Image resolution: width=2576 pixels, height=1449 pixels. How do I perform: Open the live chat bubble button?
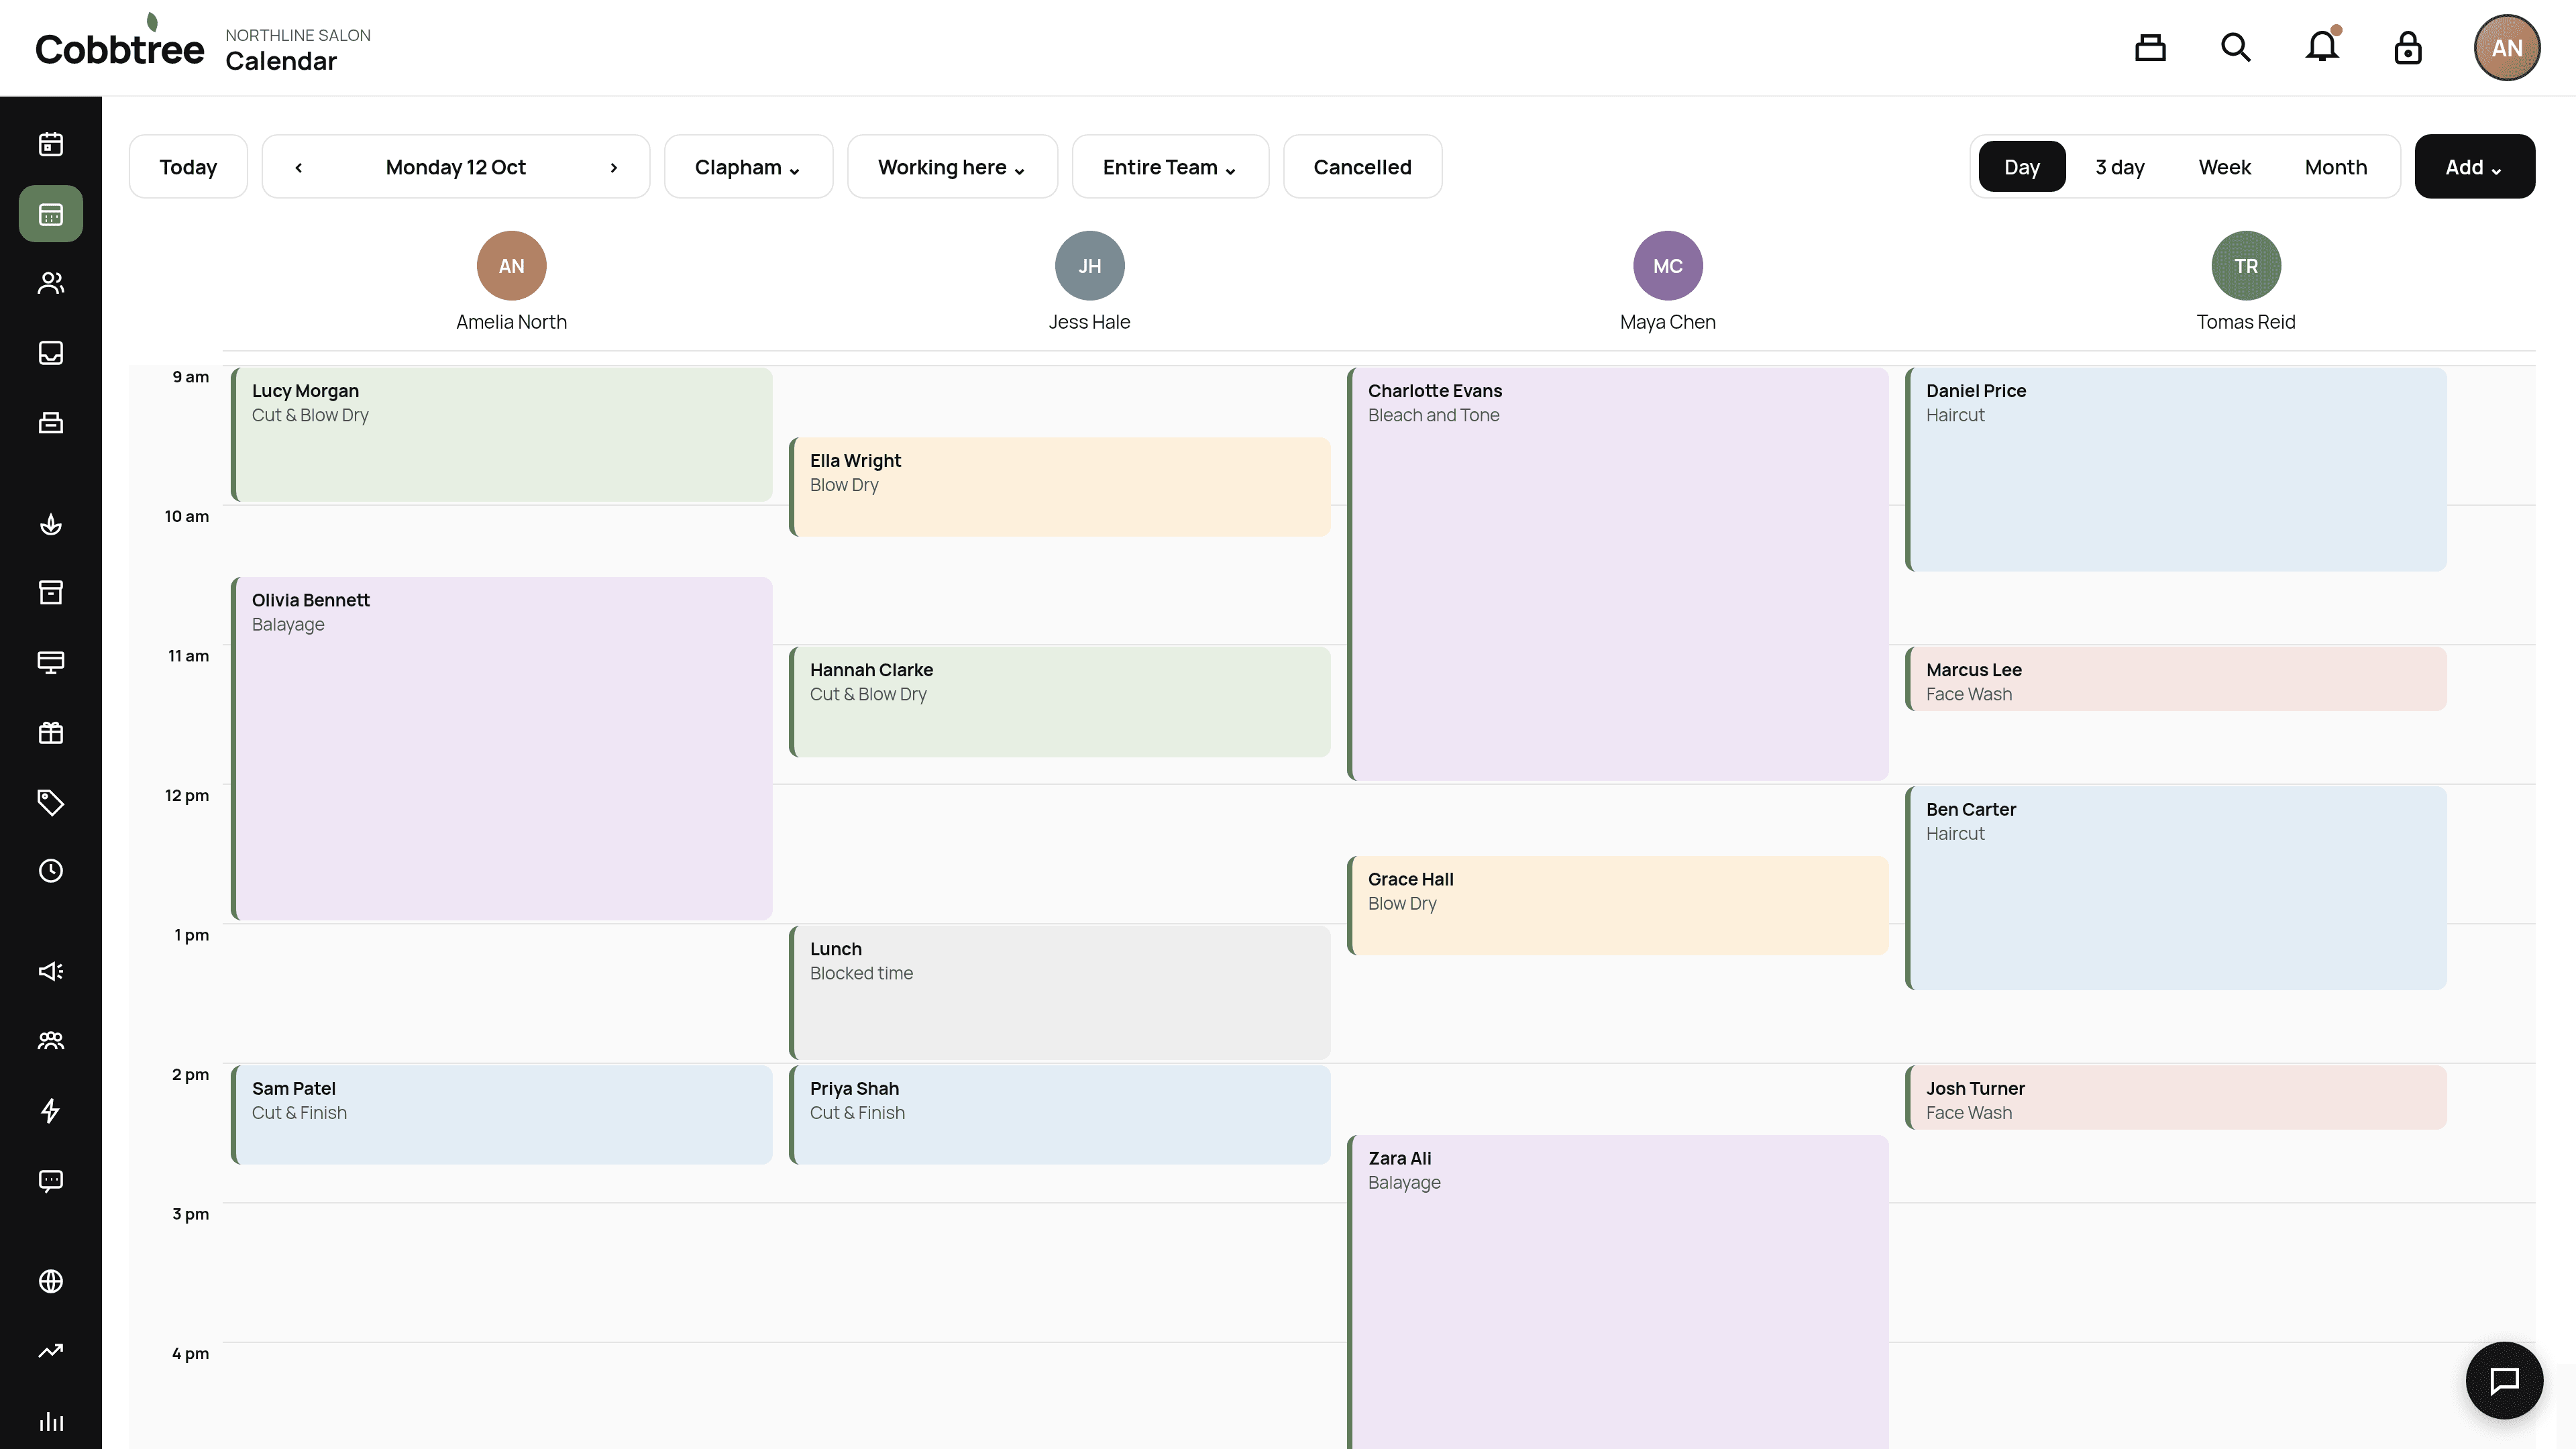[2504, 1381]
